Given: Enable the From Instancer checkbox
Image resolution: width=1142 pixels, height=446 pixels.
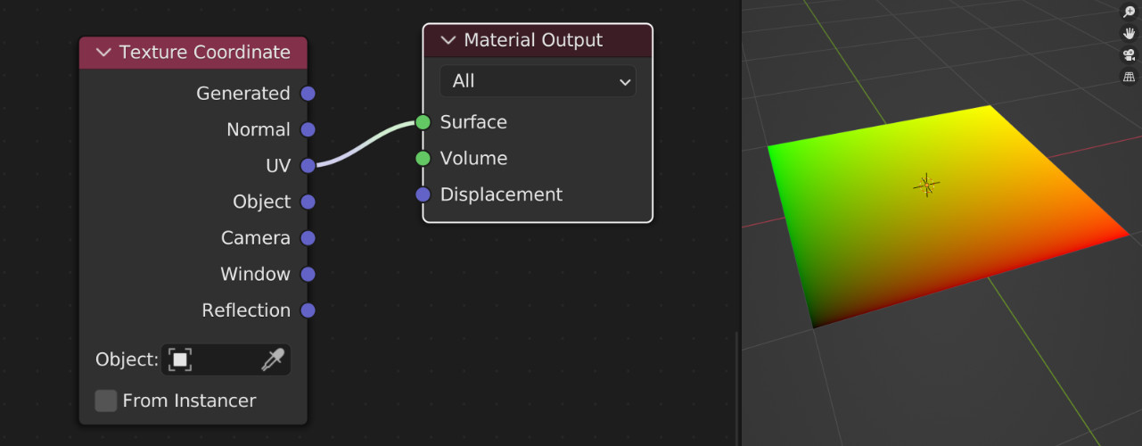Looking at the screenshot, I should [106, 401].
